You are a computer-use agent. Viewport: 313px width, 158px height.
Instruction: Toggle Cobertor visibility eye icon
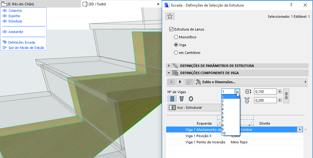pos(5,11)
